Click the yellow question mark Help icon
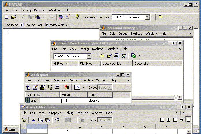This screenshot has width=201, height=134. pyautogui.click(x=77, y=17)
